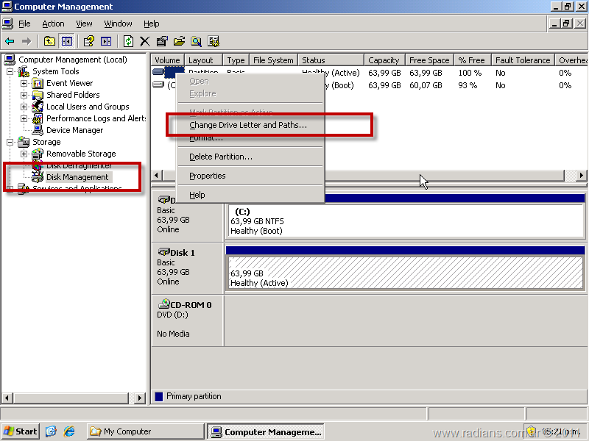Click the Up one level folder icon

pyautogui.click(x=49, y=41)
